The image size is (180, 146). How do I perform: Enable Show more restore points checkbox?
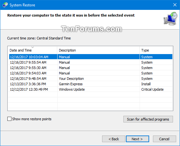click(9, 119)
